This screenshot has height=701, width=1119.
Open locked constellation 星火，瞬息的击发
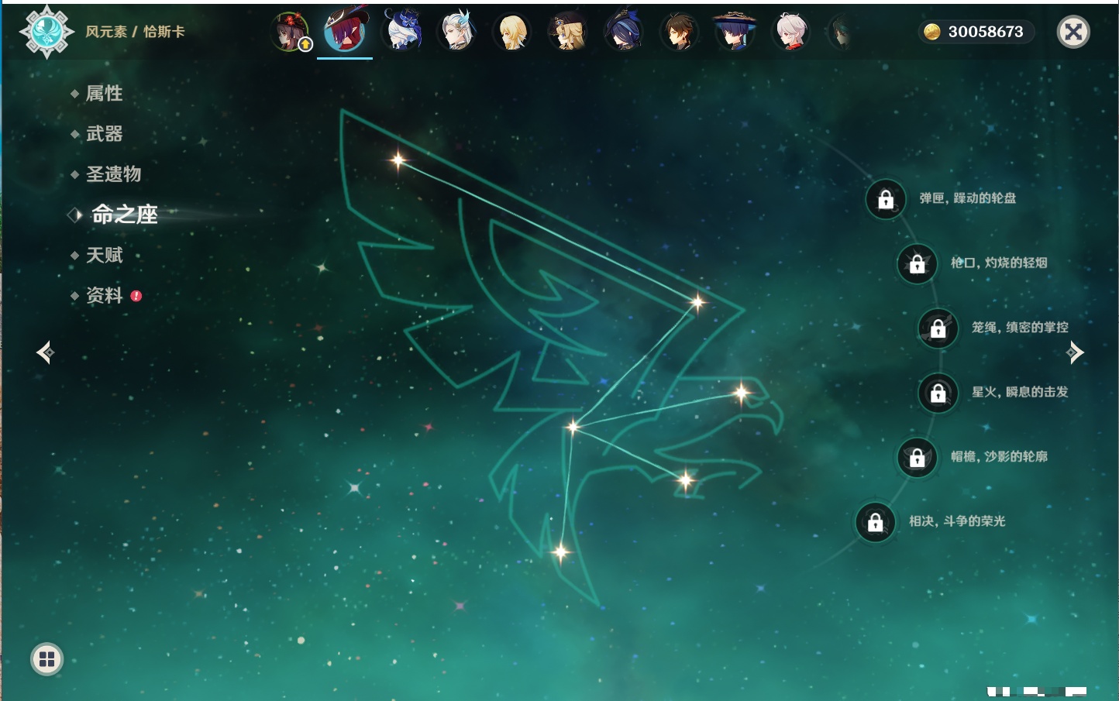(938, 393)
